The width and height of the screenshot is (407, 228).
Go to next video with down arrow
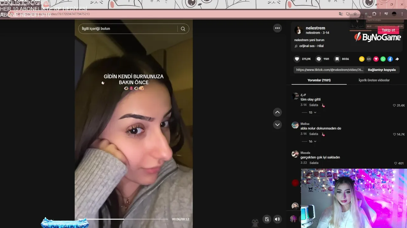click(x=277, y=124)
